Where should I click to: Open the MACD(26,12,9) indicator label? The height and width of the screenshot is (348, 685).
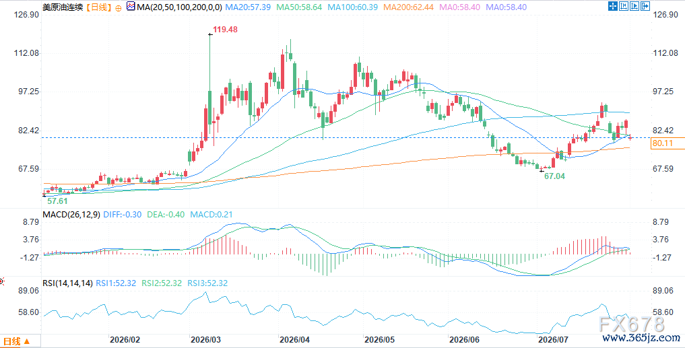pos(71,215)
